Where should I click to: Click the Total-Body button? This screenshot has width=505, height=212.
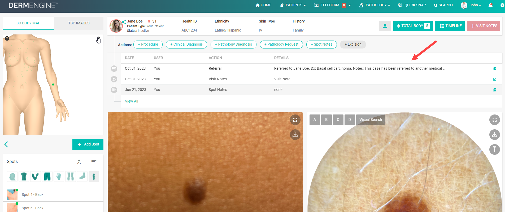(x=413, y=26)
